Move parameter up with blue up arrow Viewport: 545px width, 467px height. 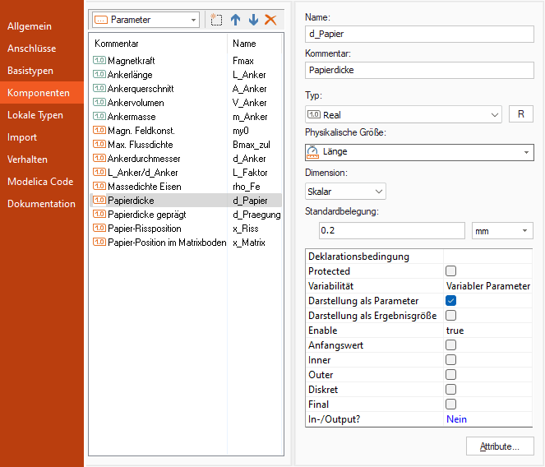pyautogui.click(x=236, y=20)
